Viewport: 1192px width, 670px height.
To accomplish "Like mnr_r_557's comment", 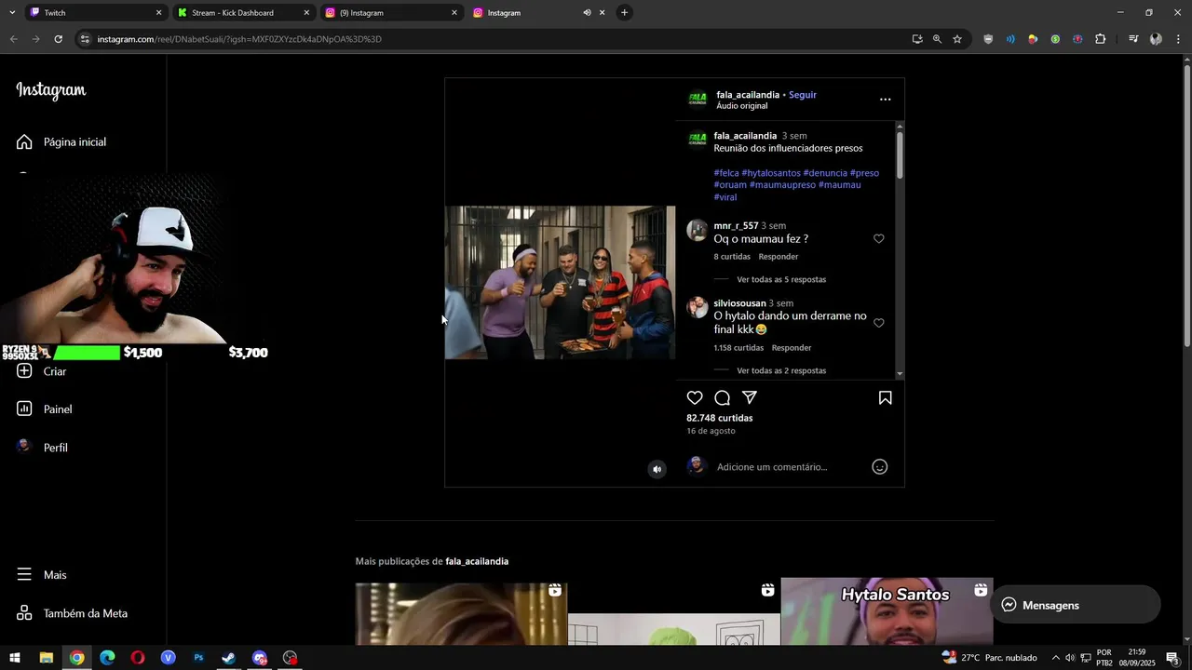I will [x=878, y=239].
